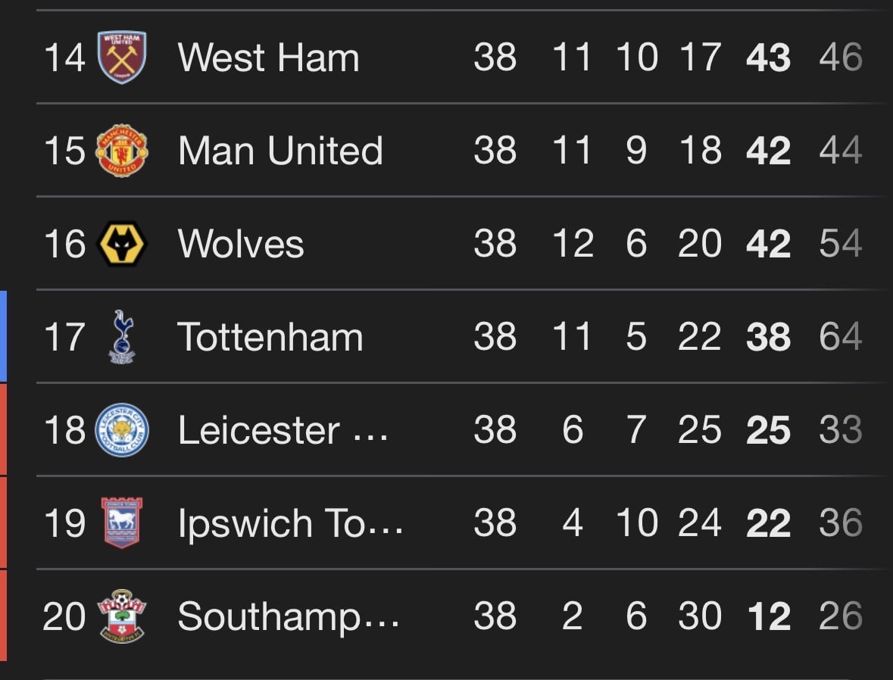The image size is (893, 680).
Task: Tap the blue marker beside Tottenham
Action: tap(4, 336)
